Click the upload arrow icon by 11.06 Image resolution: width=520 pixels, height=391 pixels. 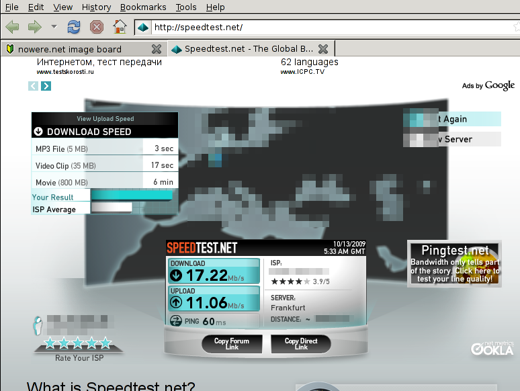[176, 302]
